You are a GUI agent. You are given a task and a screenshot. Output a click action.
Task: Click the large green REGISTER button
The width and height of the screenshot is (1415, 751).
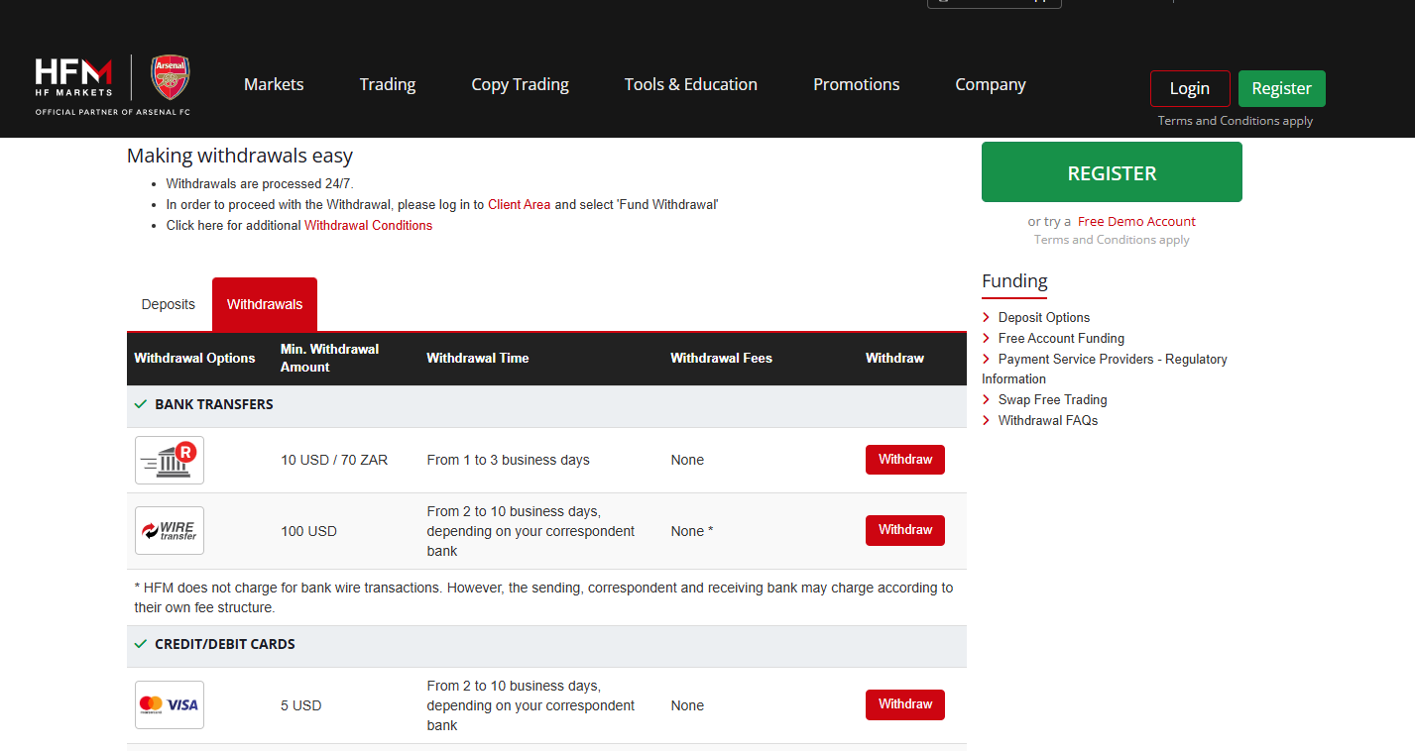1112,172
